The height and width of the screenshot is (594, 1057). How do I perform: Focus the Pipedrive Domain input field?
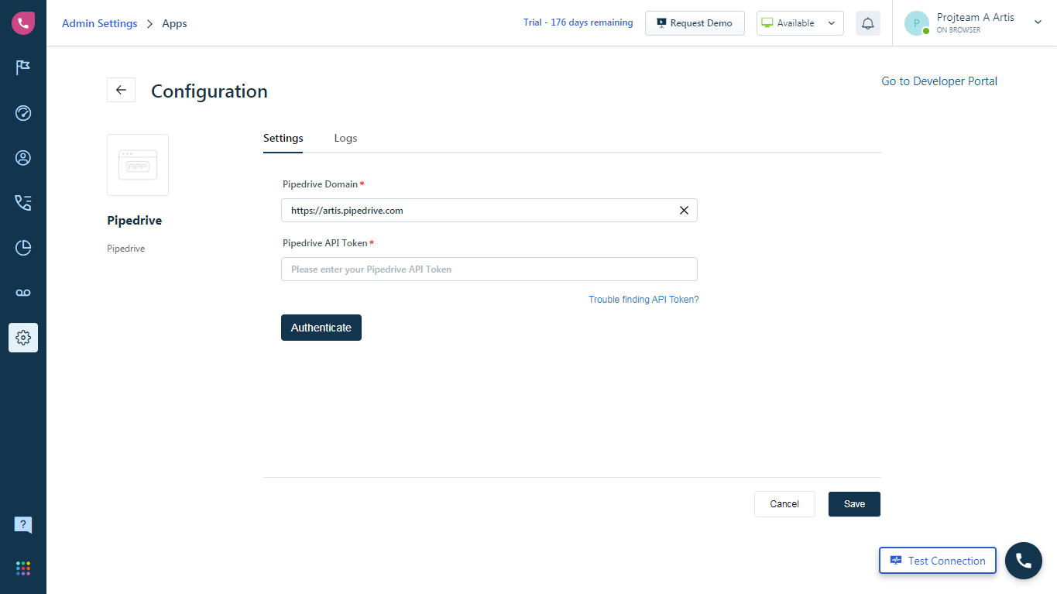click(489, 211)
